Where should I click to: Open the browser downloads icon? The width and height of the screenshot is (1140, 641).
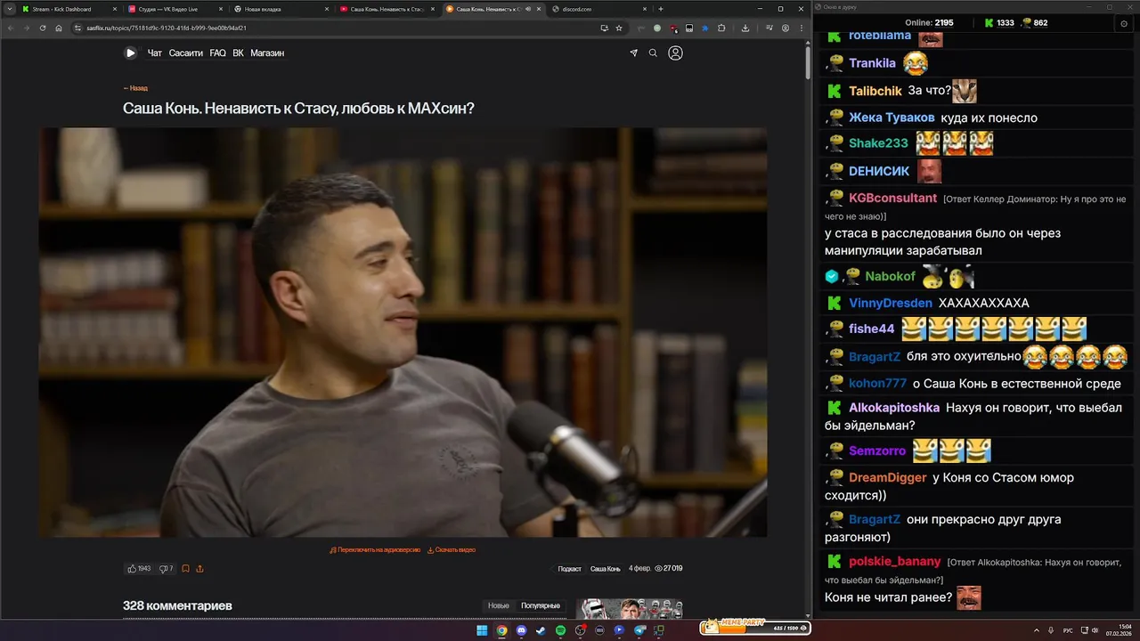(x=745, y=28)
